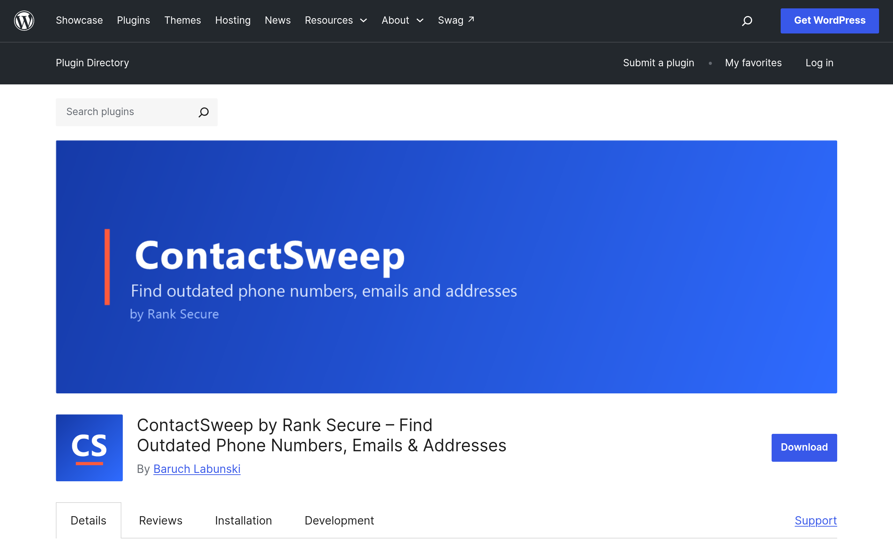893x558 pixels.
Task: Expand the About dropdown menu
Action: [x=403, y=20]
